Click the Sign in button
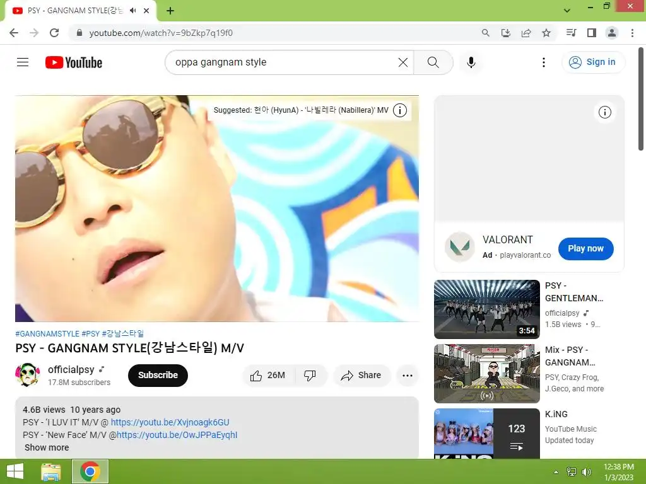Image resolution: width=646 pixels, height=484 pixels. tap(593, 62)
